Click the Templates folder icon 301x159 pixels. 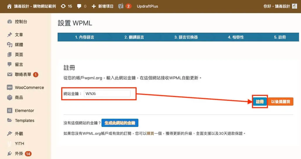(x=10, y=120)
